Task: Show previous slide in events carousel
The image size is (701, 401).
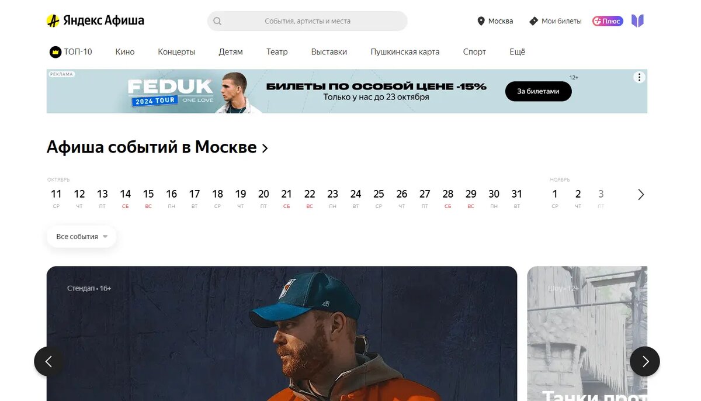Action: coord(48,361)
